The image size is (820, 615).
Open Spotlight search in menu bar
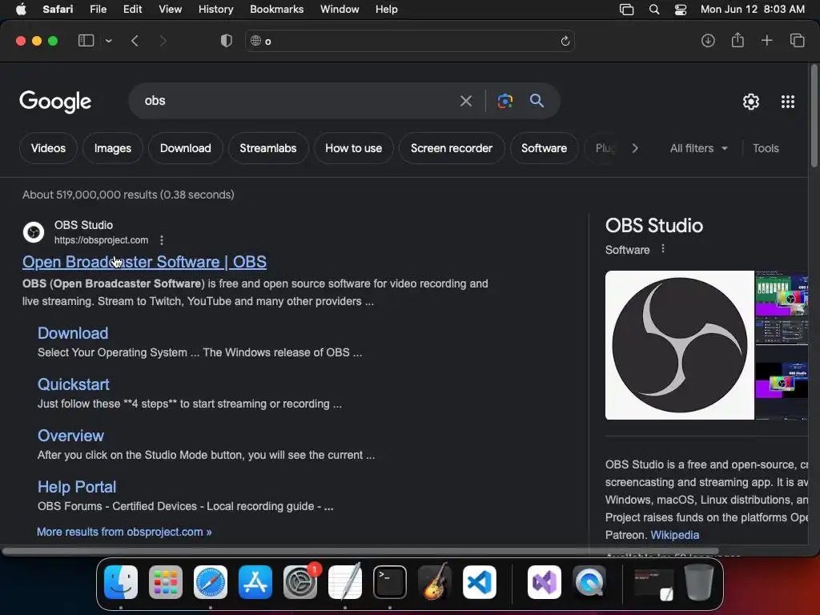[653, 10]
